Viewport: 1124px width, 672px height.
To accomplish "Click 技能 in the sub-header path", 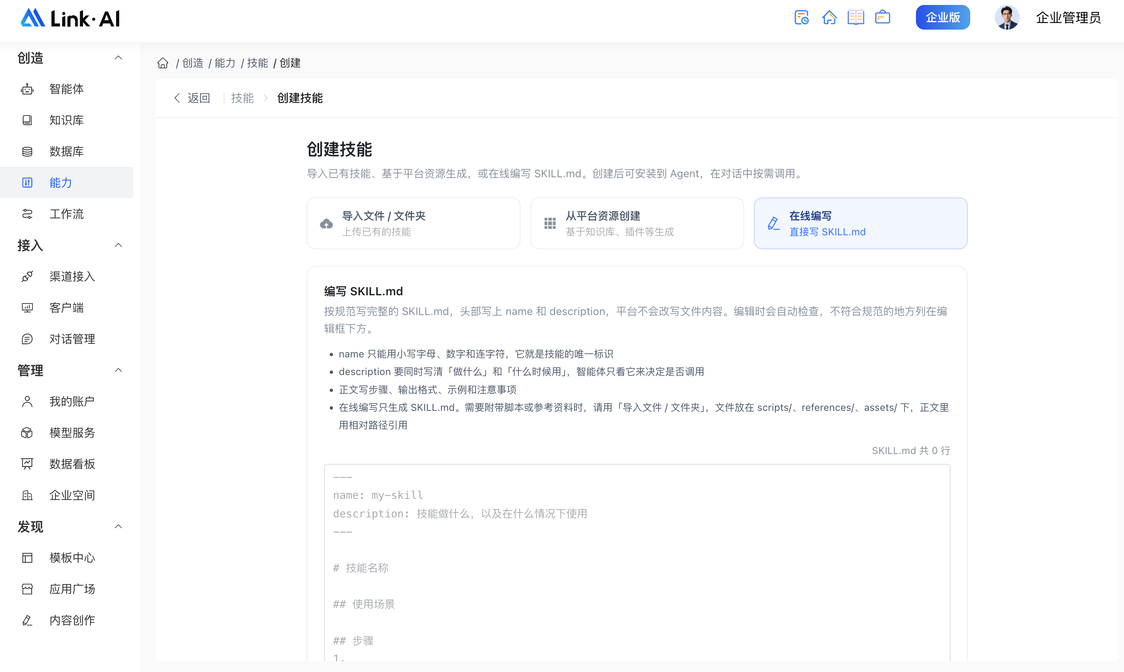I will (x=242, y=98).
